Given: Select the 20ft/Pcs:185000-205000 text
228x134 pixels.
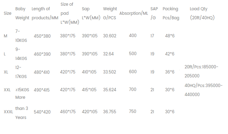Looking at the screenshot, I should (201, 71).
